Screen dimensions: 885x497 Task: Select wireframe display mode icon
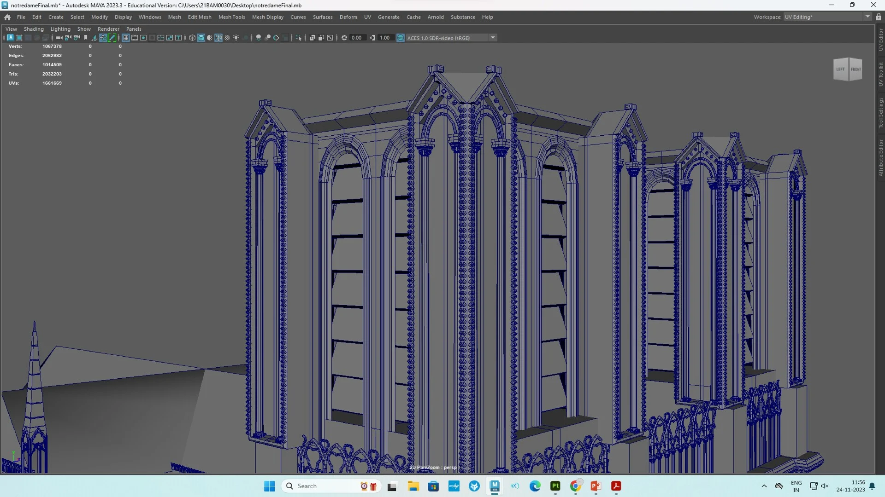192,38
